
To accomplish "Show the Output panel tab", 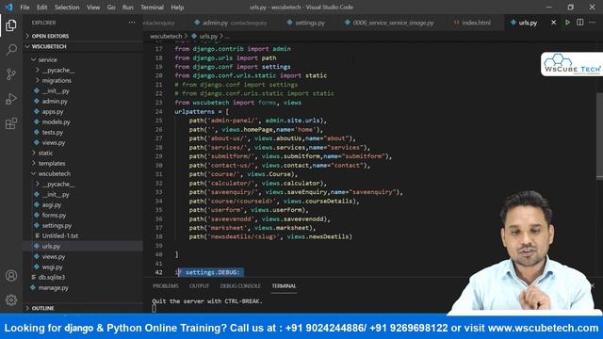I will [199, 286].
